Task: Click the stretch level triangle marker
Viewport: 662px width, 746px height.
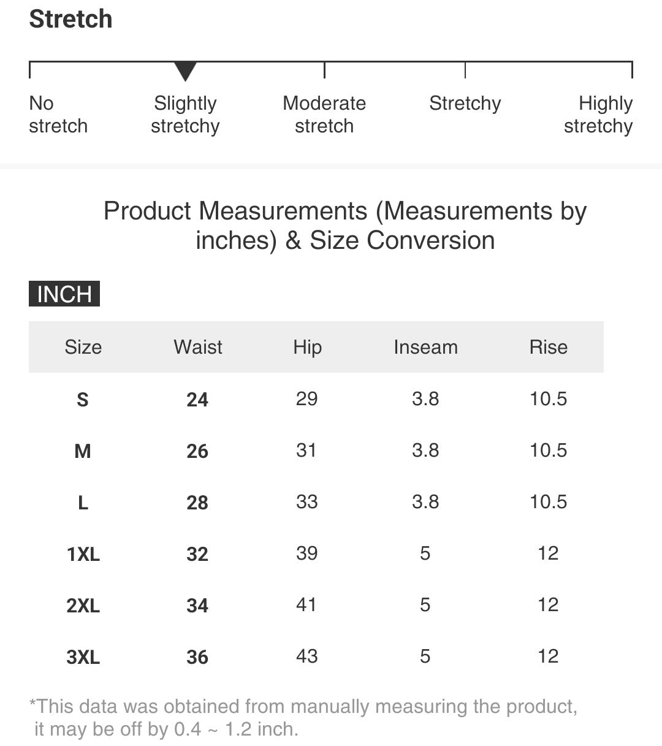Action: click(185, 71)
